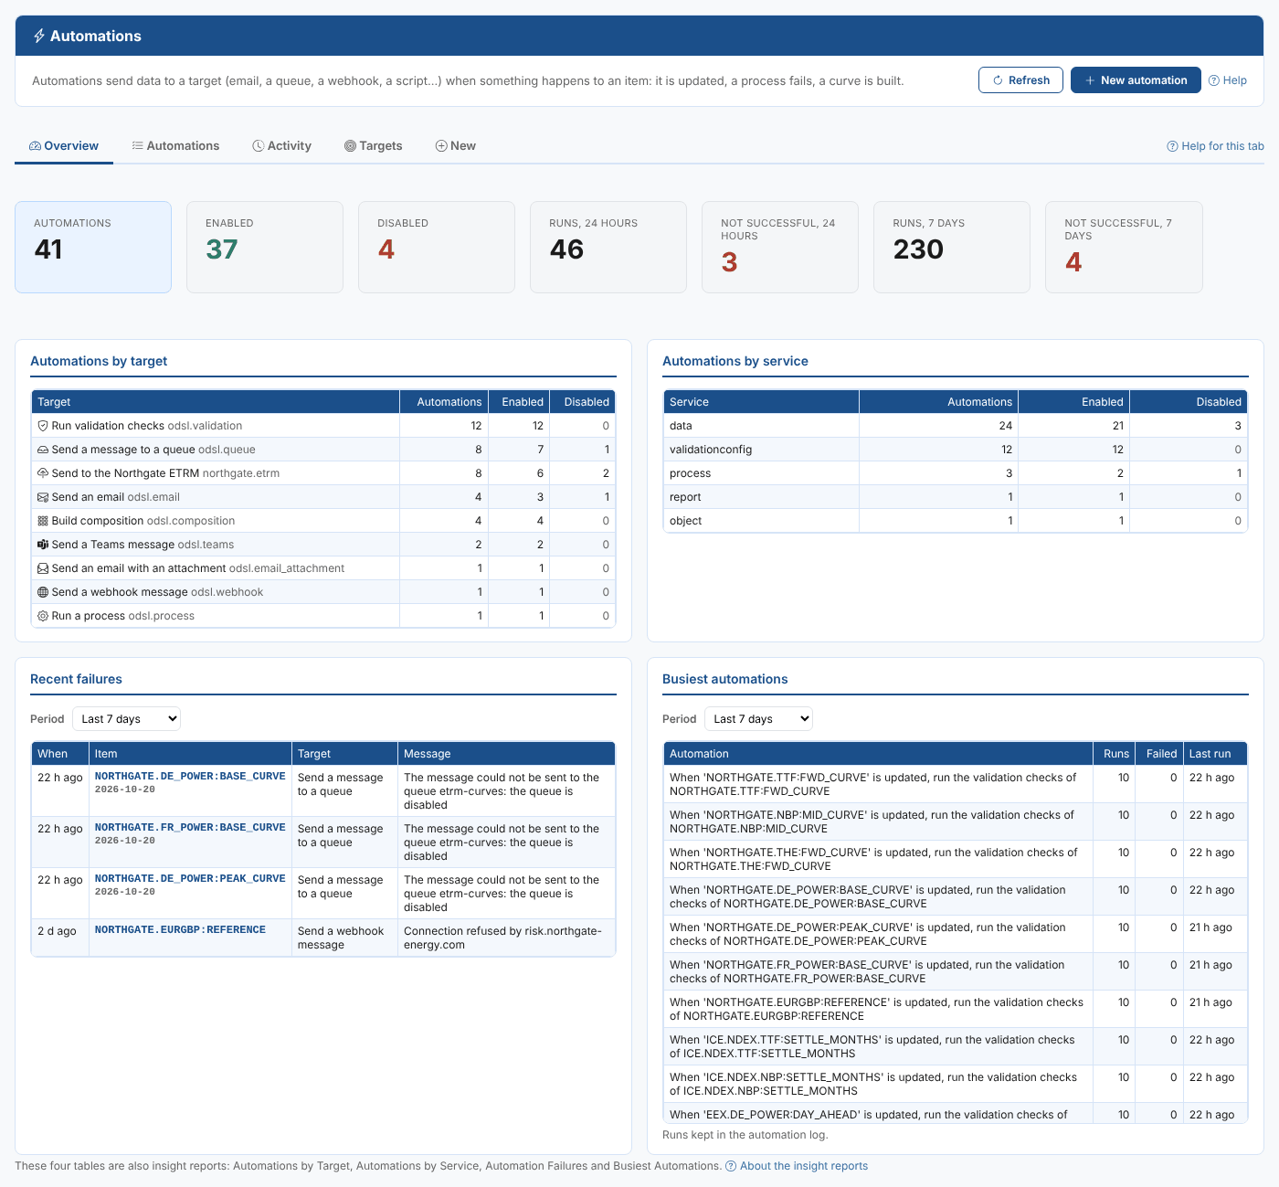
Task: Click the Teams icon beside Send a Teams message
Action: (x=43, y=545)
